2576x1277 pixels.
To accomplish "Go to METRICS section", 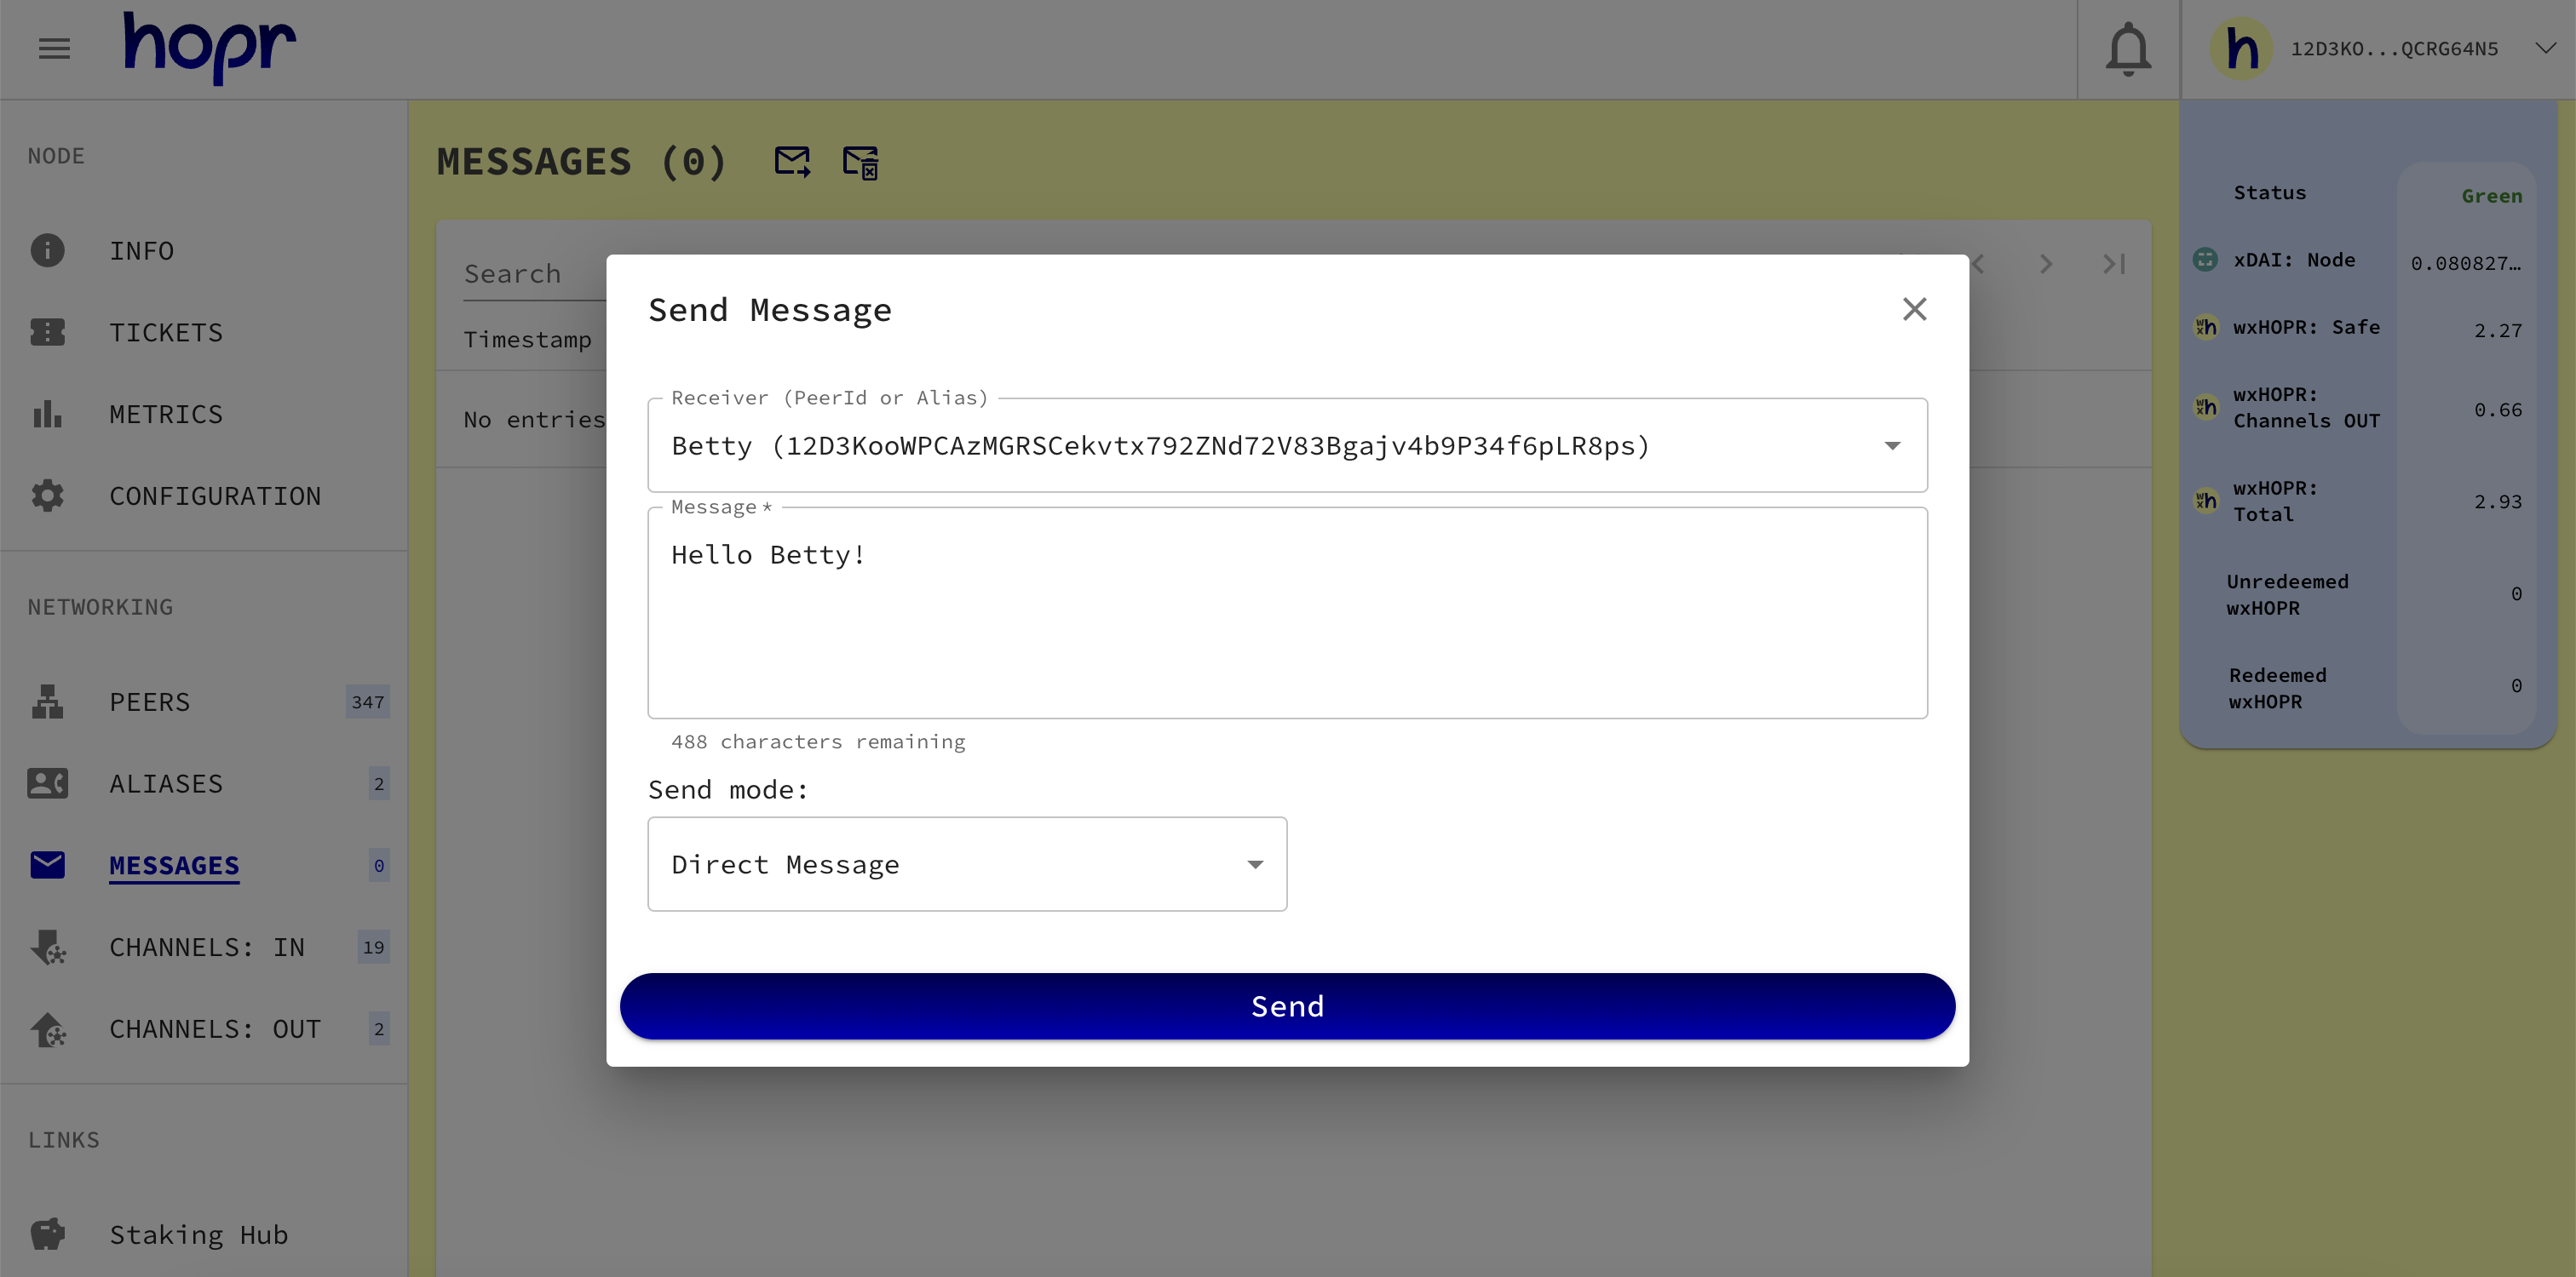I will tap(166, 415).
